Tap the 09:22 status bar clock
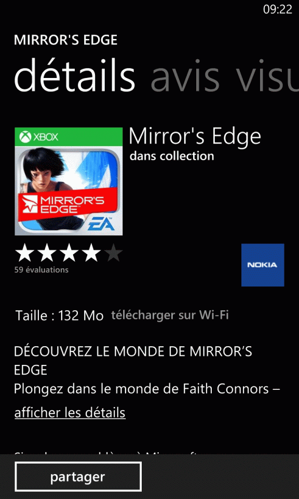This screenshot has width=299, height=499. [x=277, y=9]
